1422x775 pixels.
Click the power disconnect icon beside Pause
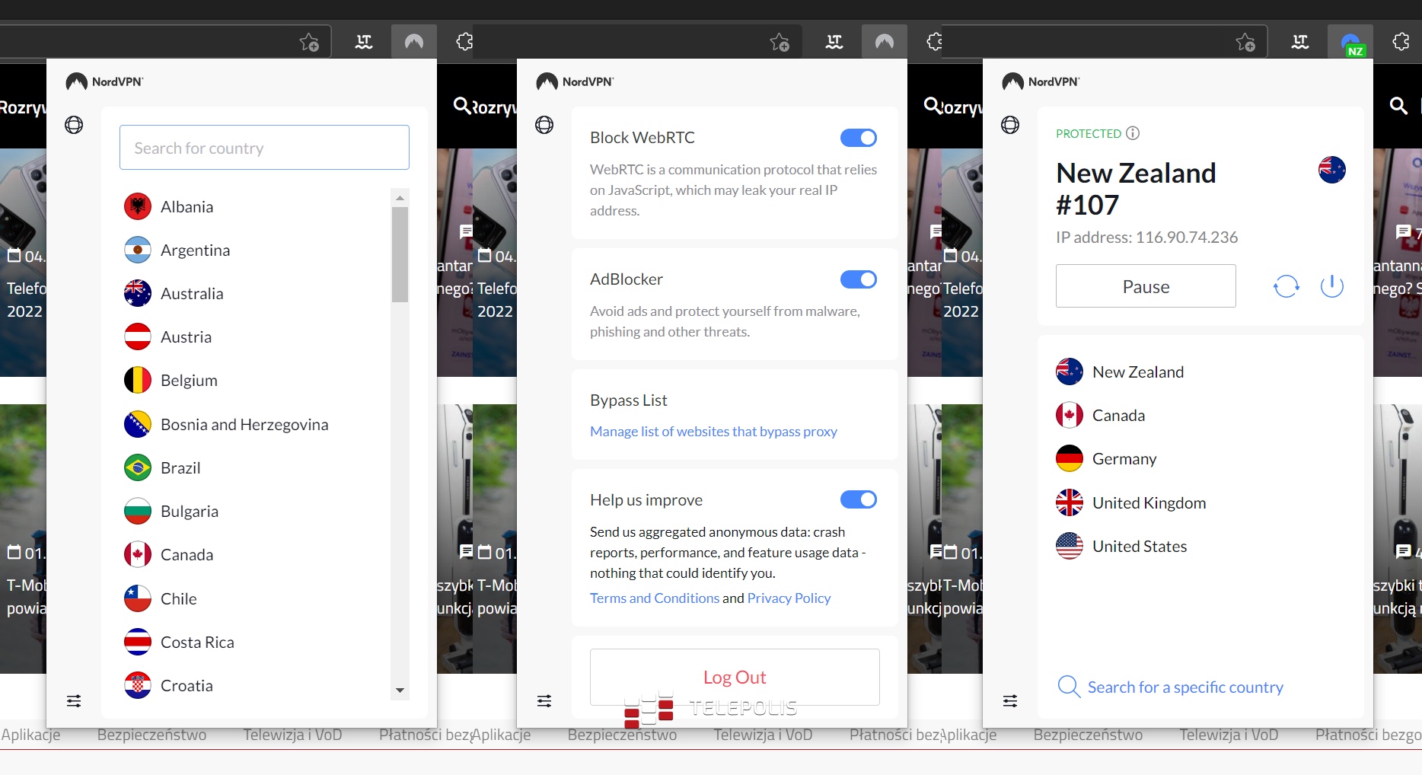pos(1331,286)
